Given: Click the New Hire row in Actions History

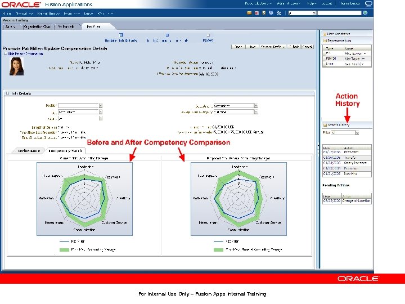Looking at the screenshot, I should (347, 174).
